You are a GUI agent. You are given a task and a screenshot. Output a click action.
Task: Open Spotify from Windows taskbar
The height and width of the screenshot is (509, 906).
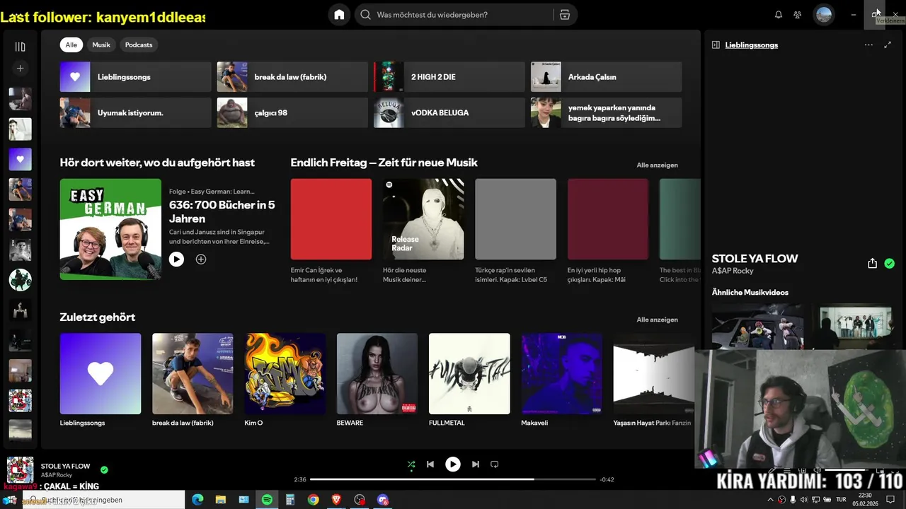click(x=267, y=500)
